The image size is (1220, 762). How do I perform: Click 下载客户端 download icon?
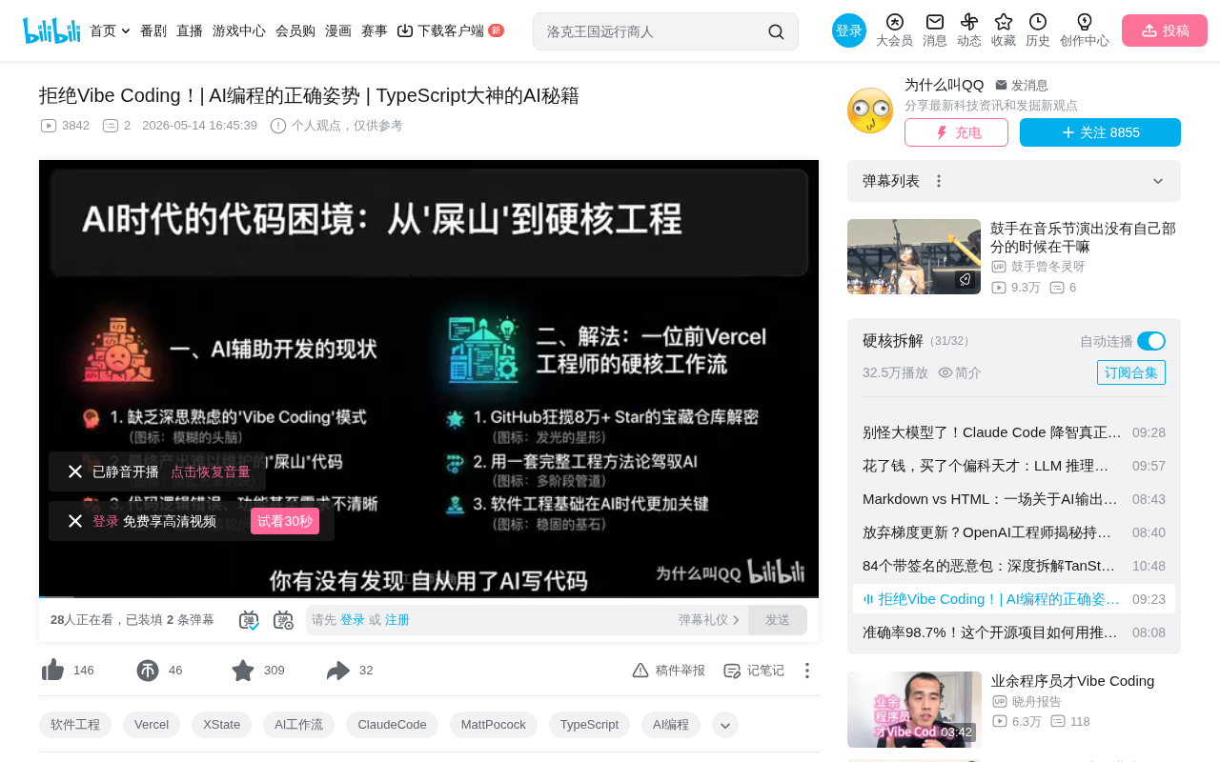point(405,30)
